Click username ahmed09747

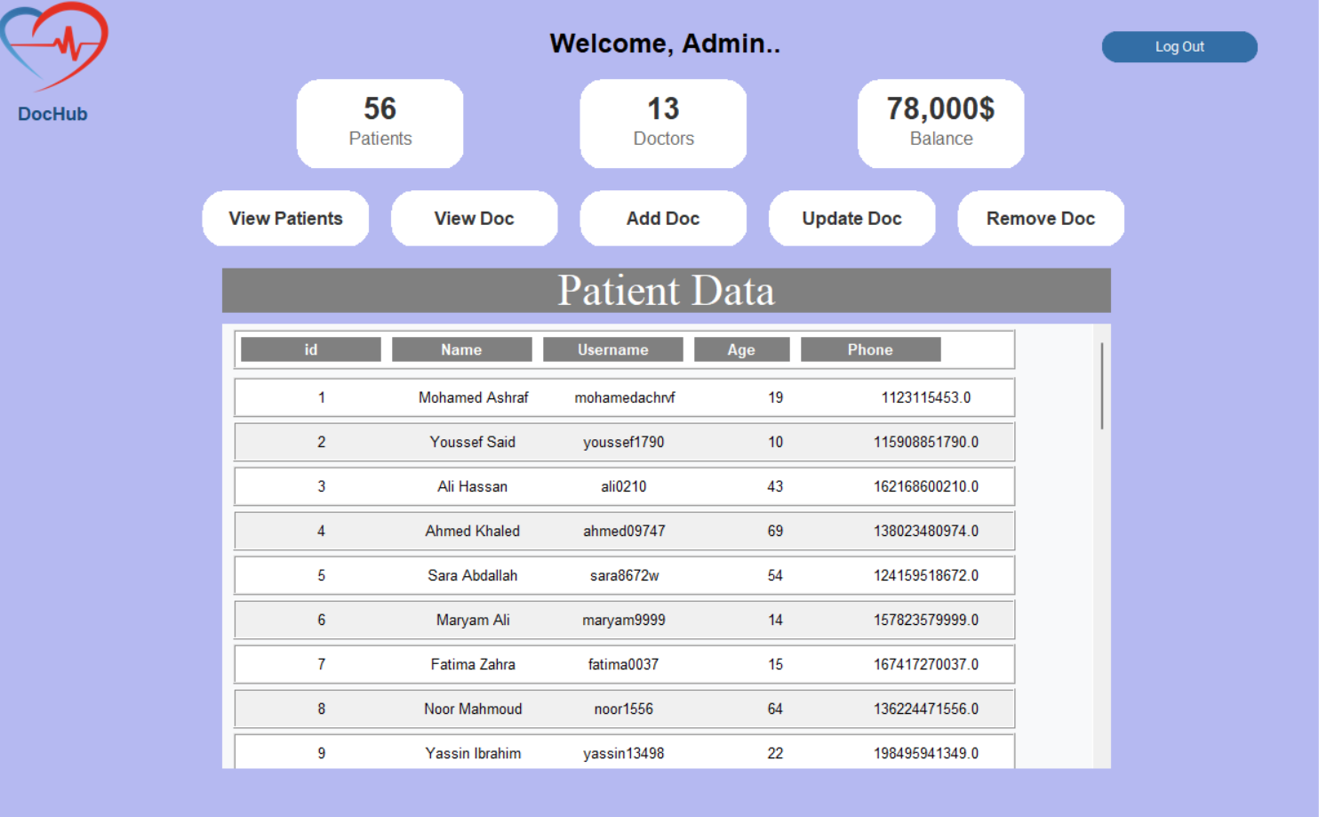624,531
